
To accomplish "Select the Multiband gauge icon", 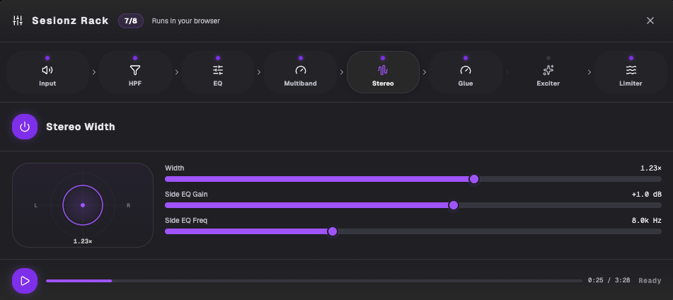I will click(301, 70).
